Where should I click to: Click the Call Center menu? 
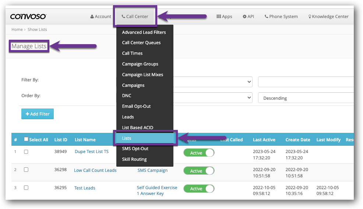(135, 17)
